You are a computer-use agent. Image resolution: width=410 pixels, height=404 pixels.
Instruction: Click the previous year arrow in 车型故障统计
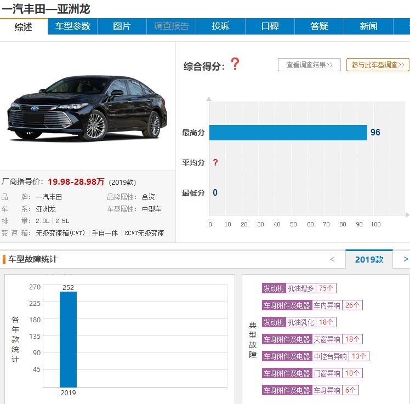(332, 259)
